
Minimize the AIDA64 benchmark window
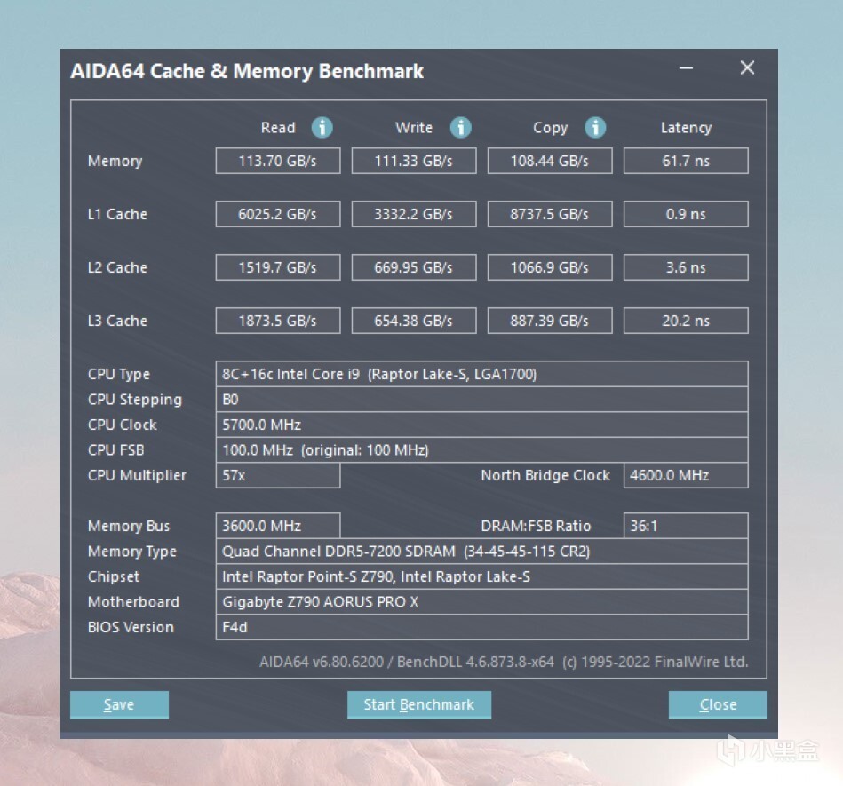click(x=686, y=68)
